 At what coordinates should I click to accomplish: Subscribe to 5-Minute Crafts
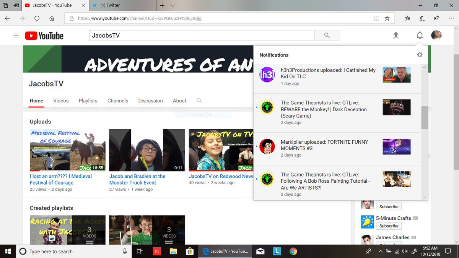[389, 226]
